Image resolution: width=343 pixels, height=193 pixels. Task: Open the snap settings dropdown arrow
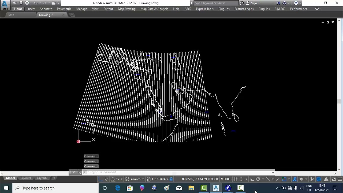click(x=246, y=179)
